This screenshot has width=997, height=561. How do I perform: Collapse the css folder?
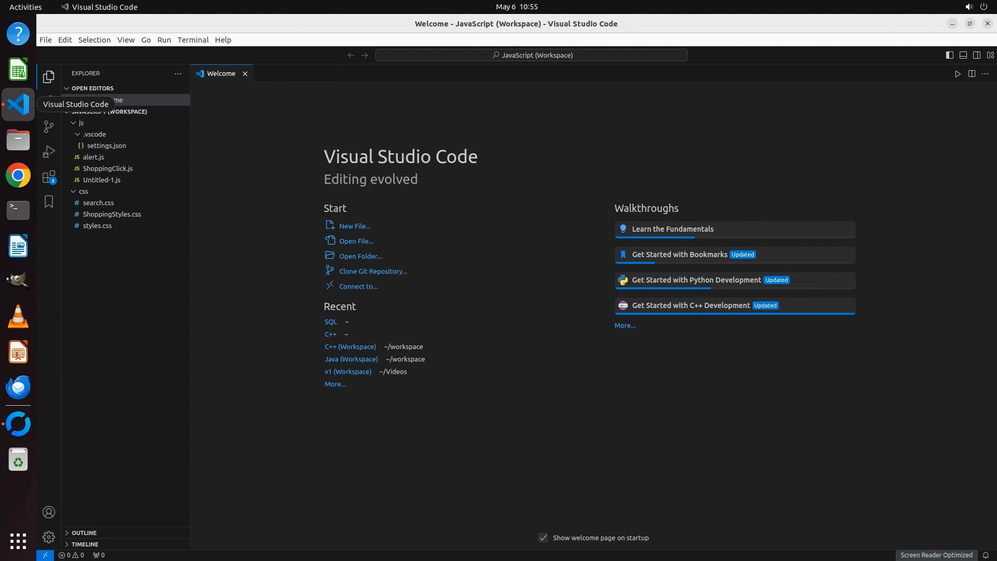point(83,191)
